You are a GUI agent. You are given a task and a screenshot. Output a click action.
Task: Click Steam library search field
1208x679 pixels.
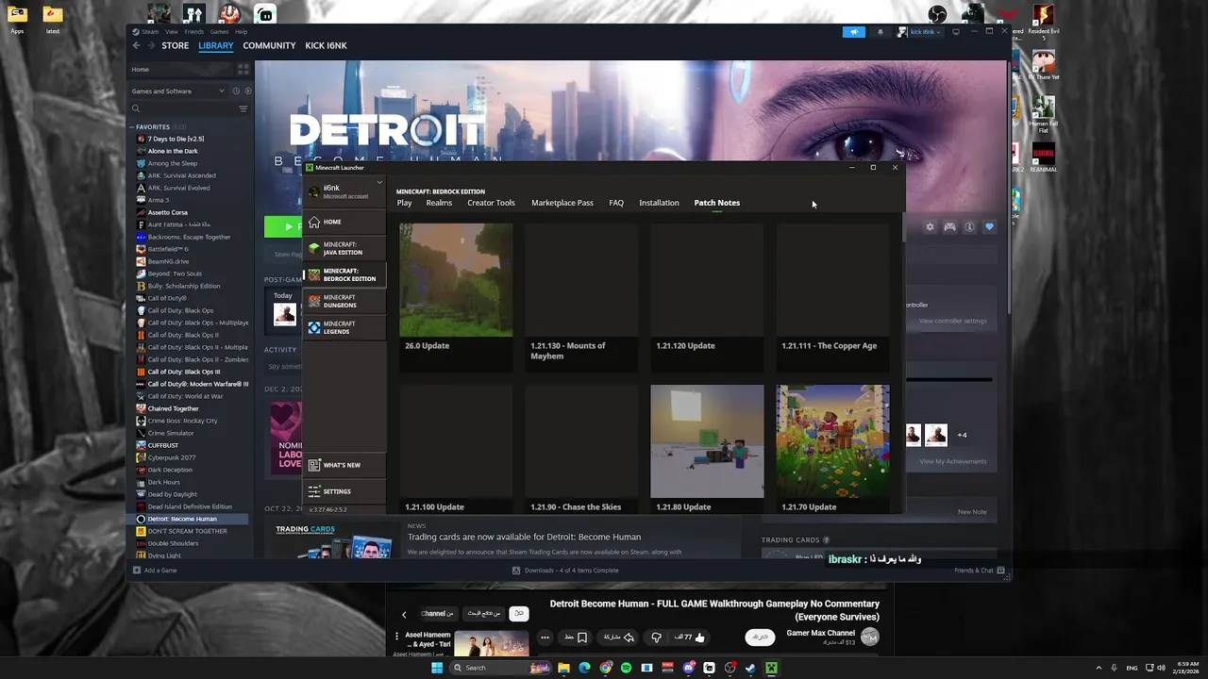pyautogui.click(x=184, y=108)
